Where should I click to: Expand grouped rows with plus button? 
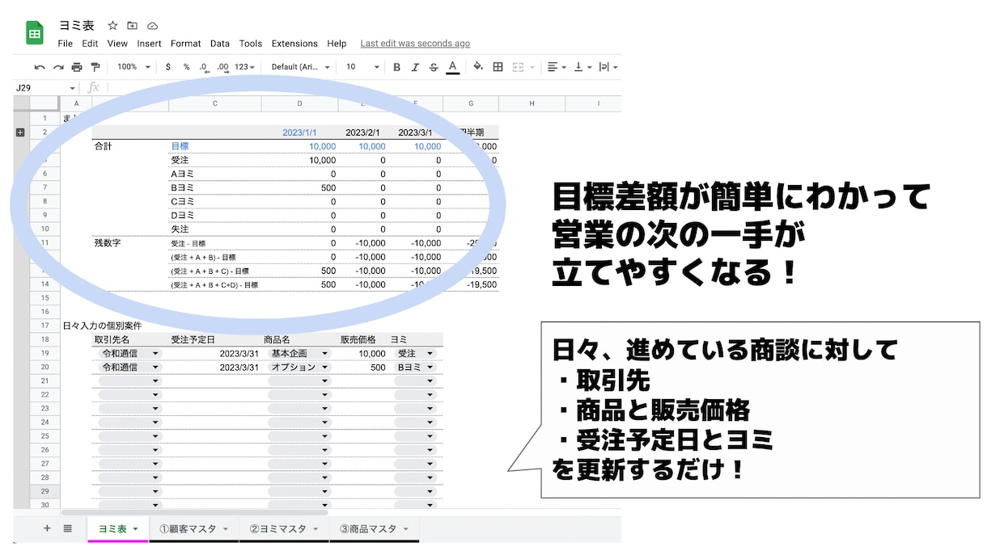(x=20, y=132)
